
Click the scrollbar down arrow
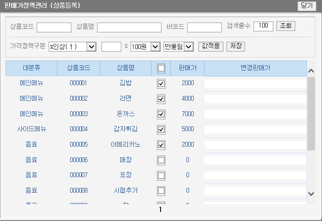tap(311, 194)
